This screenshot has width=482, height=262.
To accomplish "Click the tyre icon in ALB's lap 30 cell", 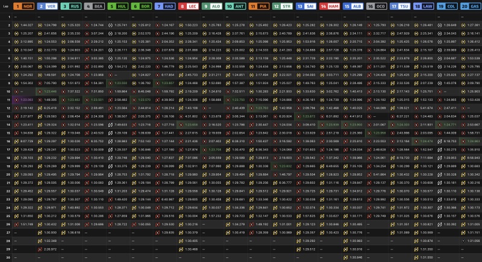I will 345,258.
